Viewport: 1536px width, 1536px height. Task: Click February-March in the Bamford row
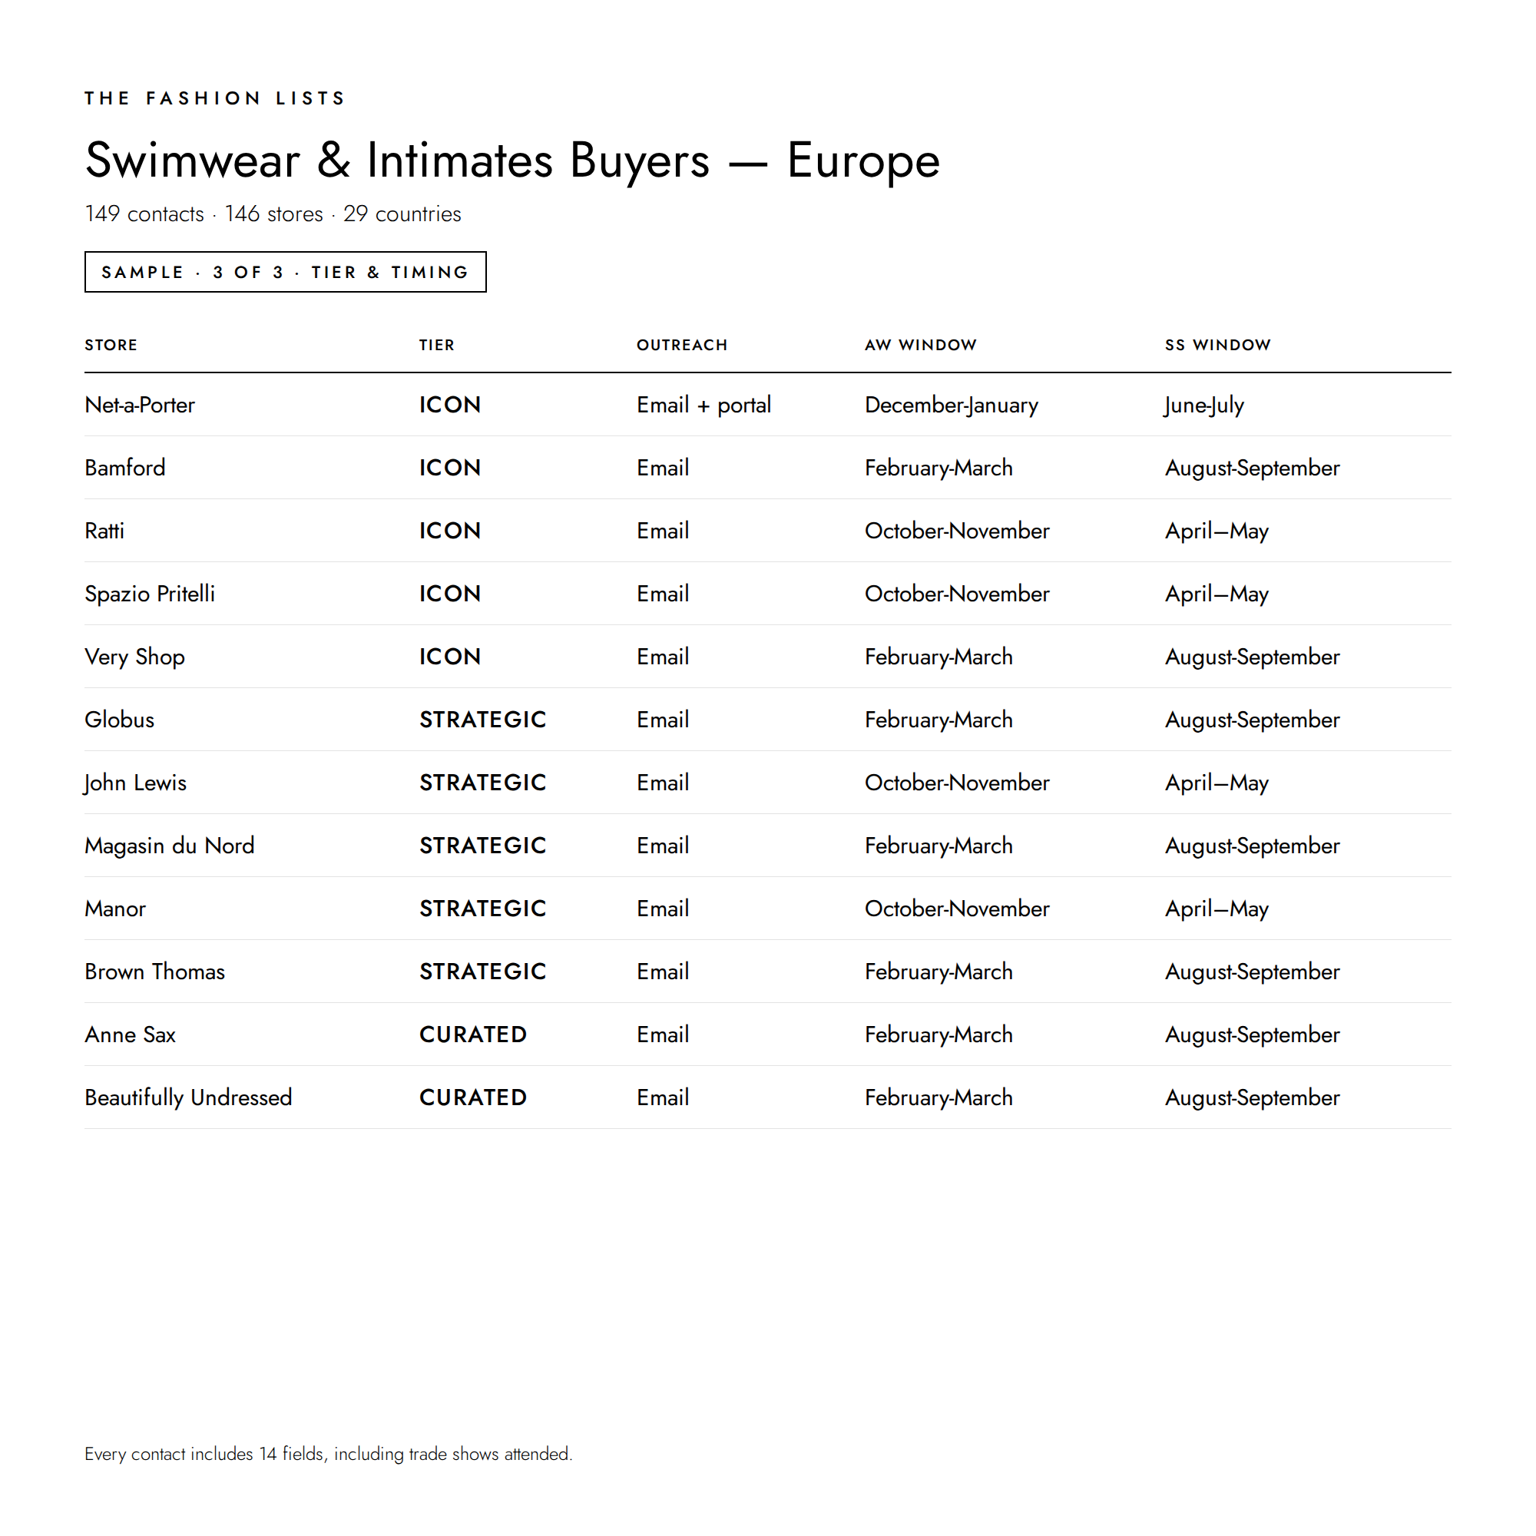pos(939,468)
